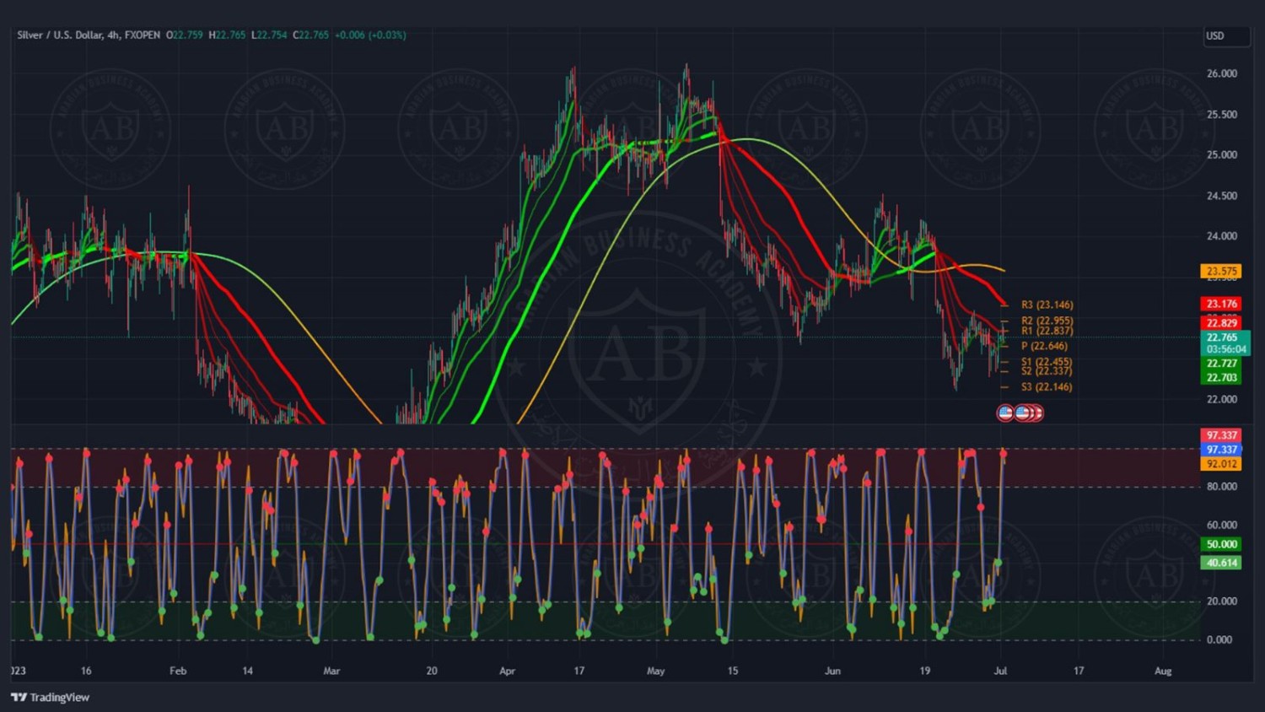Screen dimensions: 1265x712
Task: Click the green 40.614 oscillator value tag
Action: [1221, 564]
